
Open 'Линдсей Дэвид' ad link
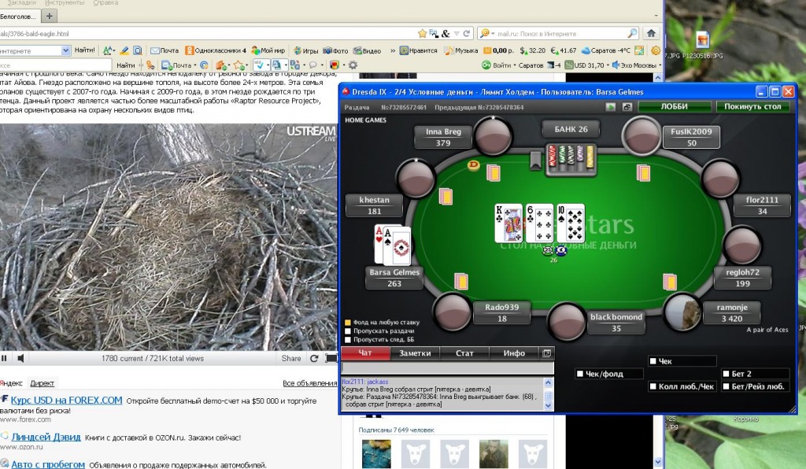[x=46, y=438]
